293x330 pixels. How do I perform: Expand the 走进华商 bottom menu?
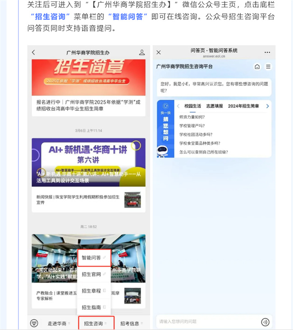pyautogui.click(x=59, y=323)
